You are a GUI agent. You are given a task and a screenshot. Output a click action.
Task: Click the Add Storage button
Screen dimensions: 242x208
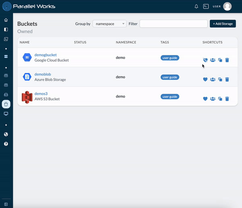pyautogui.click(x=223, y=24)
